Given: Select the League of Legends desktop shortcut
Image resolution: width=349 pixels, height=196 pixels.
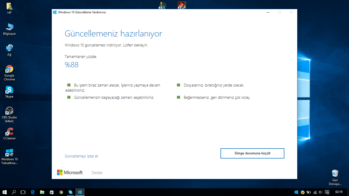Looking at the screenshot, I should coord(162,6).
